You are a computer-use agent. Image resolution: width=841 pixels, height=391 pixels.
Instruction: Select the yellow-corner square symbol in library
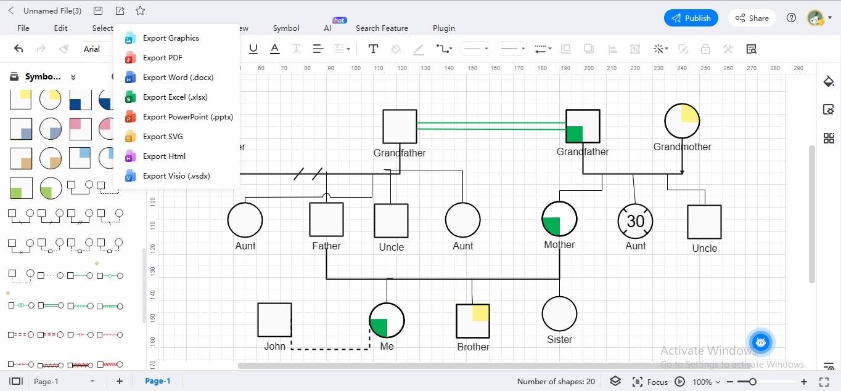tap(20, 99)
